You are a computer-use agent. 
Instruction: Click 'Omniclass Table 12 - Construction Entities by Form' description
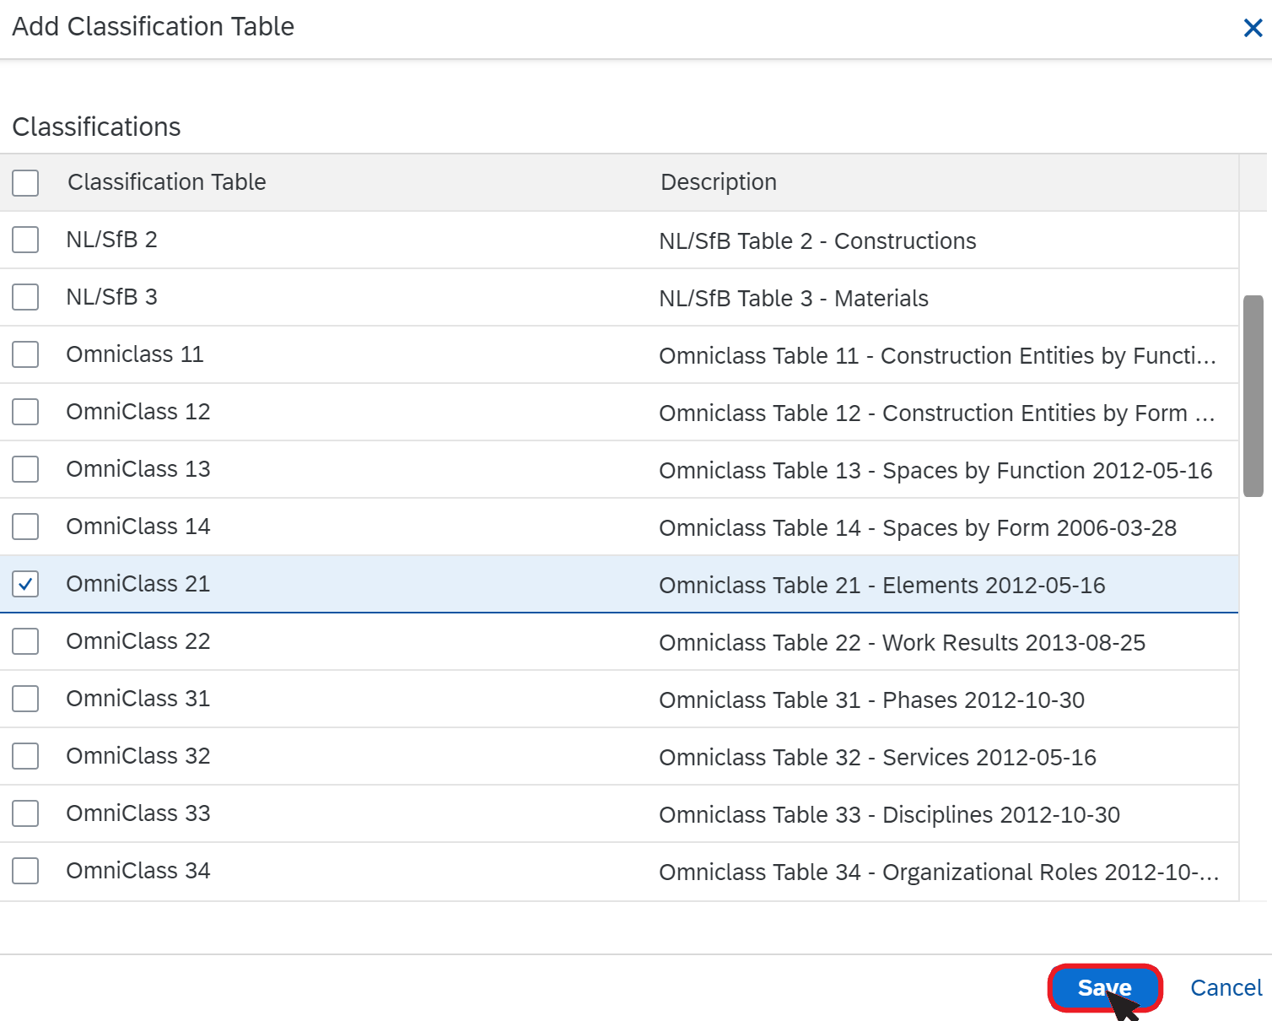click(x=937, y=413)
